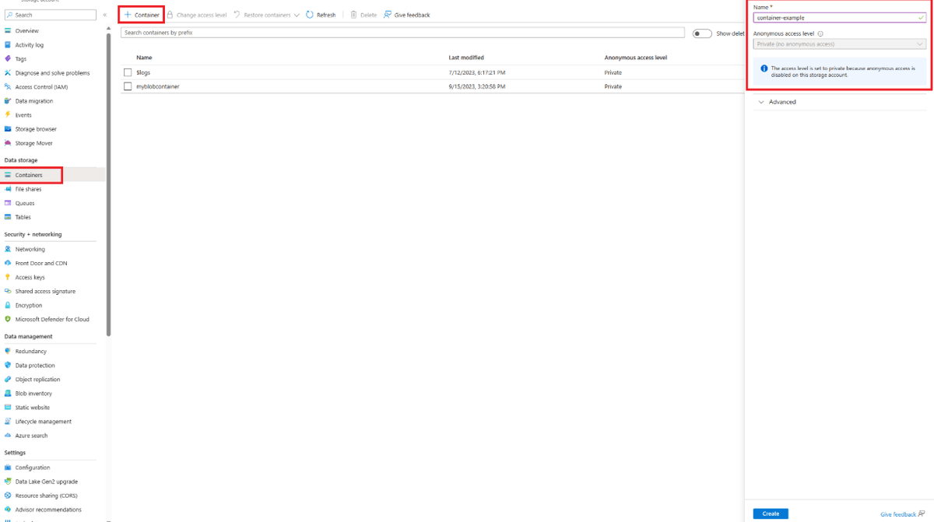Open Resource sharing (CORS) item

(x=46, y=496)
